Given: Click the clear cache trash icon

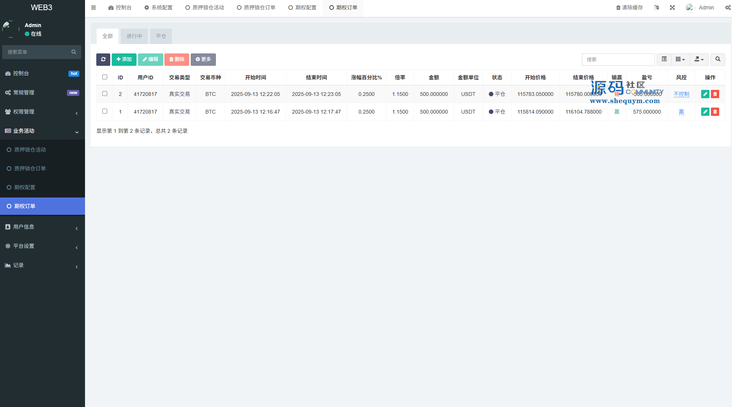Looking at the screenshot, I should click(x=618, y=8).
